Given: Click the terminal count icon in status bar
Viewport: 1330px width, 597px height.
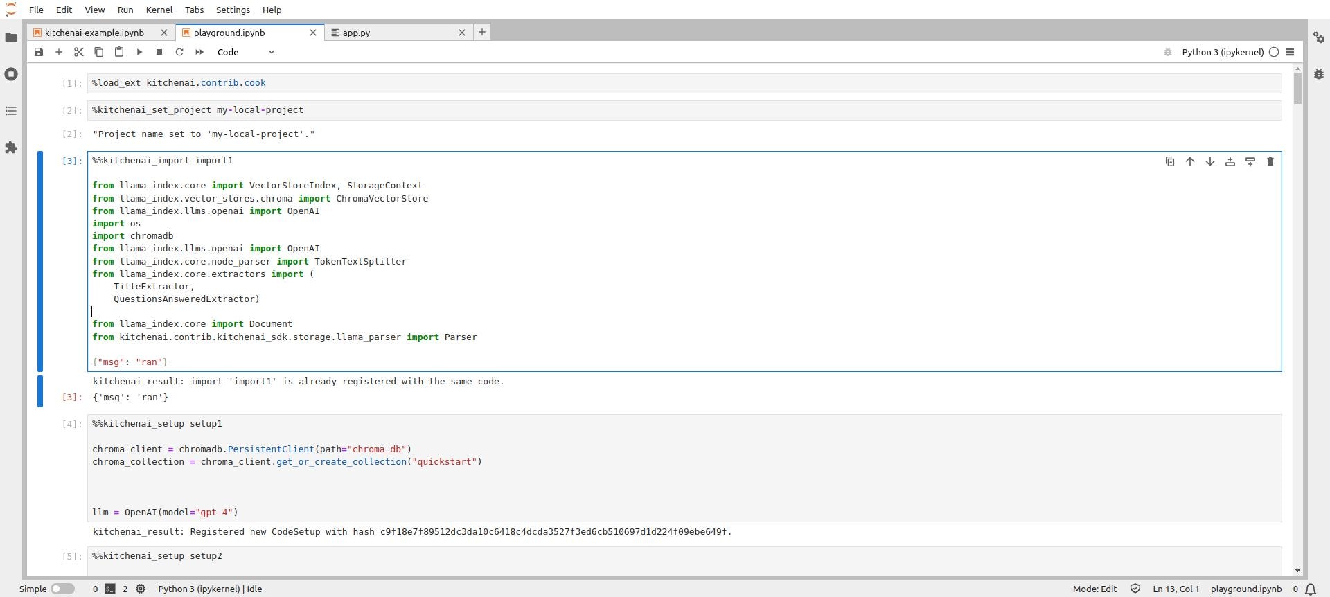Looking at the screenshot, I should click(x=110, y=589).
